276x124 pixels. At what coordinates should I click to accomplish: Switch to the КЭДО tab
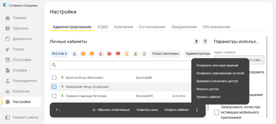click(x=102, y=27)
